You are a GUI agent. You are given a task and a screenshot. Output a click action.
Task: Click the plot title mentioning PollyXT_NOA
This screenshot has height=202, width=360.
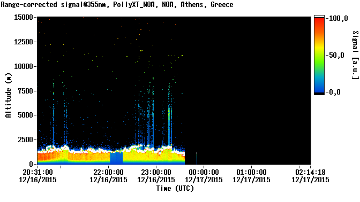pos(117,5)
